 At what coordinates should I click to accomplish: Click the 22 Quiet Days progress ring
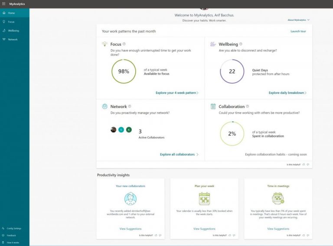coord(232,71)
